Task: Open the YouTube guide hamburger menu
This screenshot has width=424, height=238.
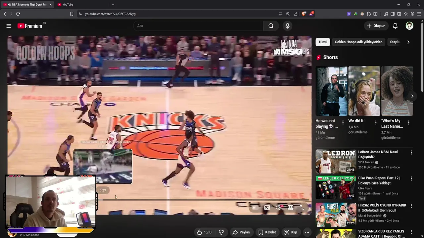Action: click(x=9, y=26)
